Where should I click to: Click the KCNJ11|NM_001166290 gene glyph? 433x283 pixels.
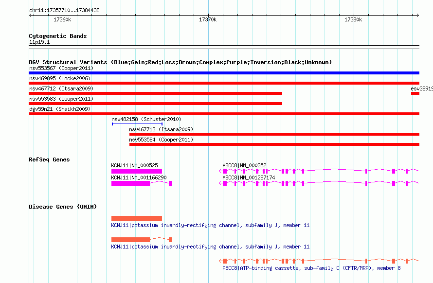(x=142, y=183)
